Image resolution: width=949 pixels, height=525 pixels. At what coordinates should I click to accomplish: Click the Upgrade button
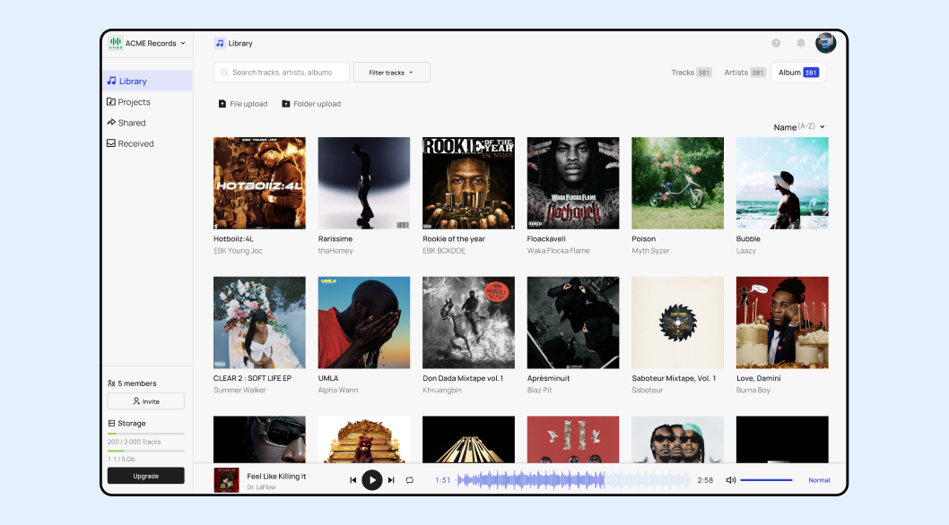point(146,476)
